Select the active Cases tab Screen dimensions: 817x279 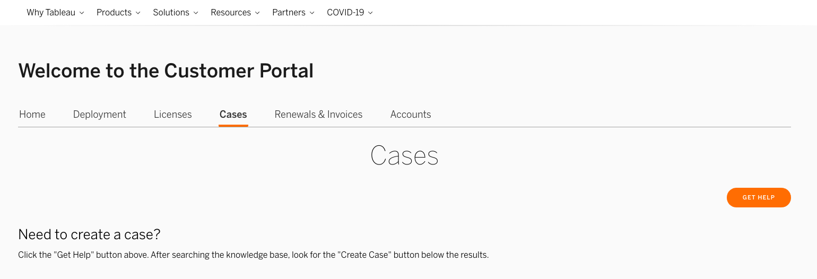pyautogui.click(x=233, y=115)
